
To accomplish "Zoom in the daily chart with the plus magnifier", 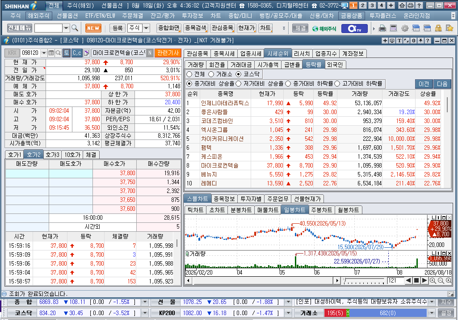I will pyautogui.click(x=433, y=281).
